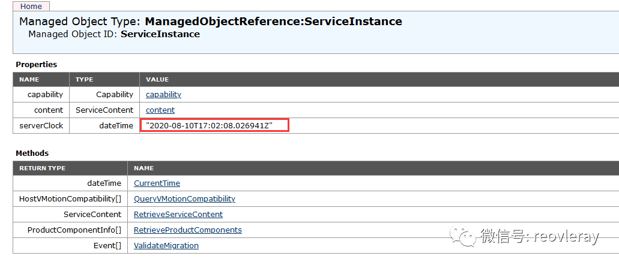The width and height of the screenshot is (619, 265).
Task: Open the Home tab
Action: (x=31, y=6)
